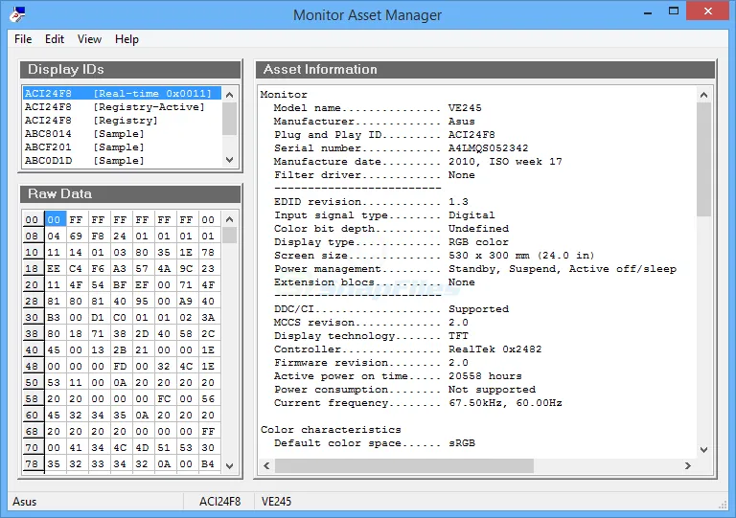Screen dimensions: 736x518
Task: Select byte FC in row 58
Action: 164,398
